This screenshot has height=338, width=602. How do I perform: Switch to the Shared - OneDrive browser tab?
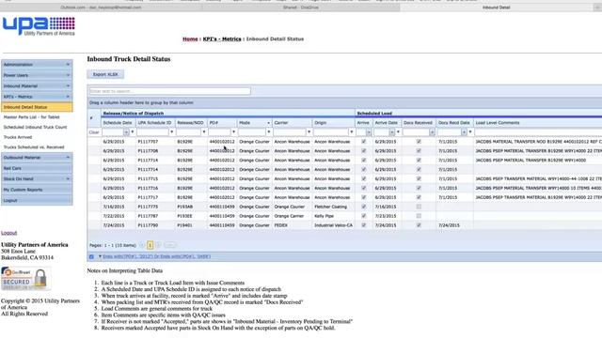point(301,8)
